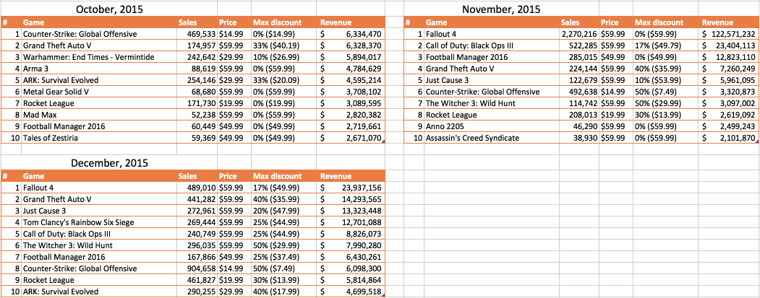
Task: Click Price header in the October table
Action: click(x=228, y=23)
